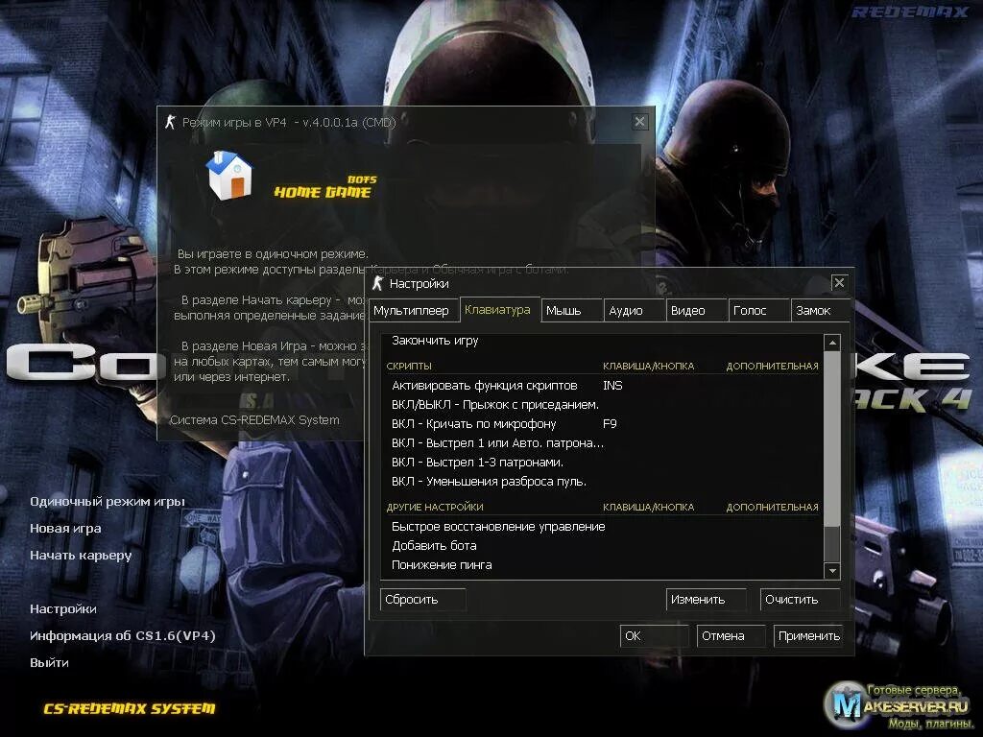Click the Изменить key button
The height and width of the screenshot is (737, 983).
[x=706, y=600]
